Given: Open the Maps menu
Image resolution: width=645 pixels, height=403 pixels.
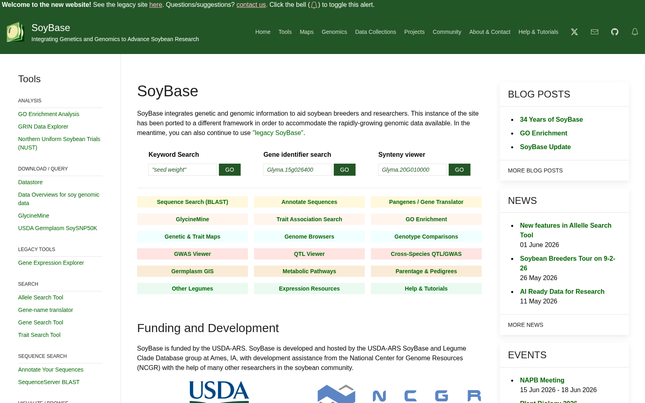Looking at the screenshot, I should [307, 32].
